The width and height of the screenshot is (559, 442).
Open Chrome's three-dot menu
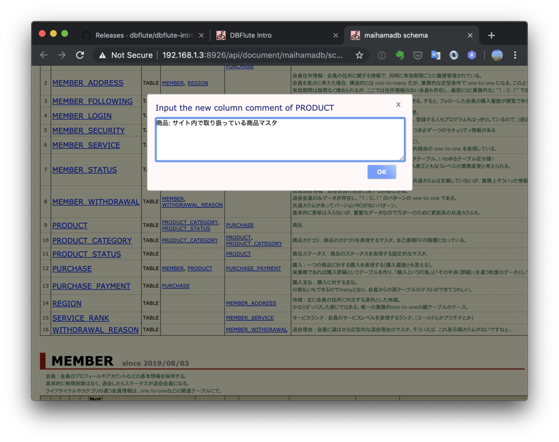pyautogui.click(x=515, y=55)
